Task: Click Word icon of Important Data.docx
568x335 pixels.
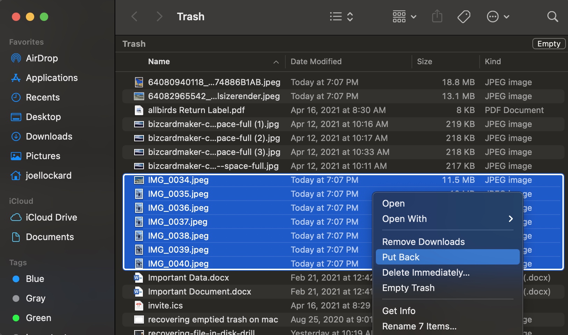Action: (139, 278)
